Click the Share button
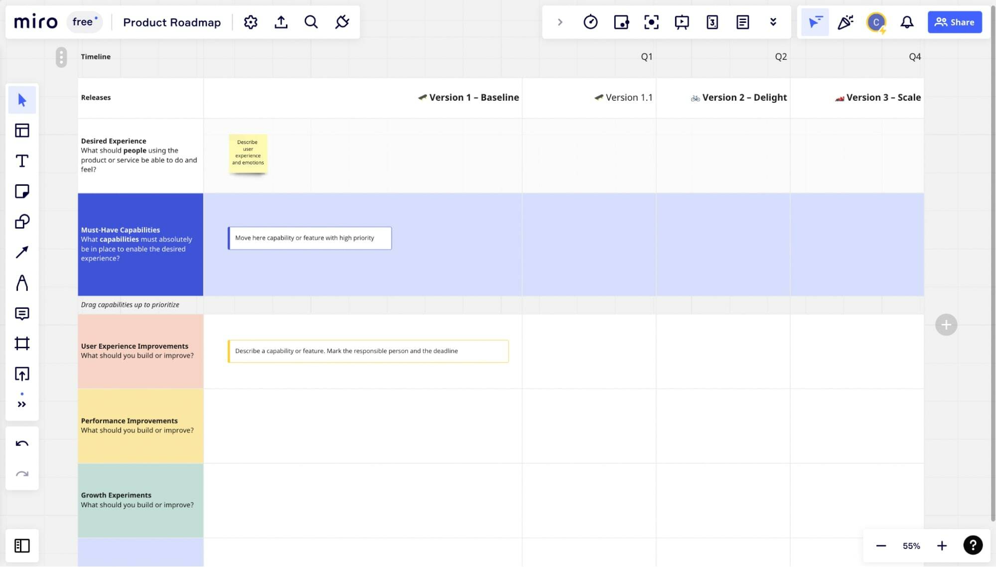This screenshot has height=567, width=996. [x=954, y=22]
